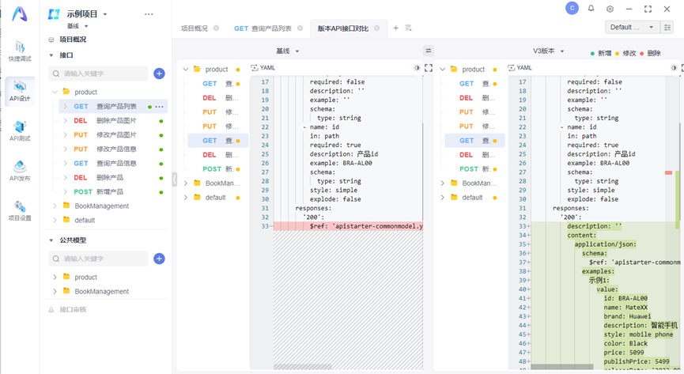Close the 查询产品列表 tab

(300, 28)
